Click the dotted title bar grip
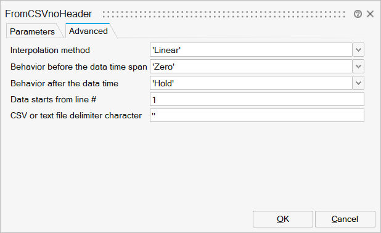This screenshot has height=233, width=381. [224, 14]
